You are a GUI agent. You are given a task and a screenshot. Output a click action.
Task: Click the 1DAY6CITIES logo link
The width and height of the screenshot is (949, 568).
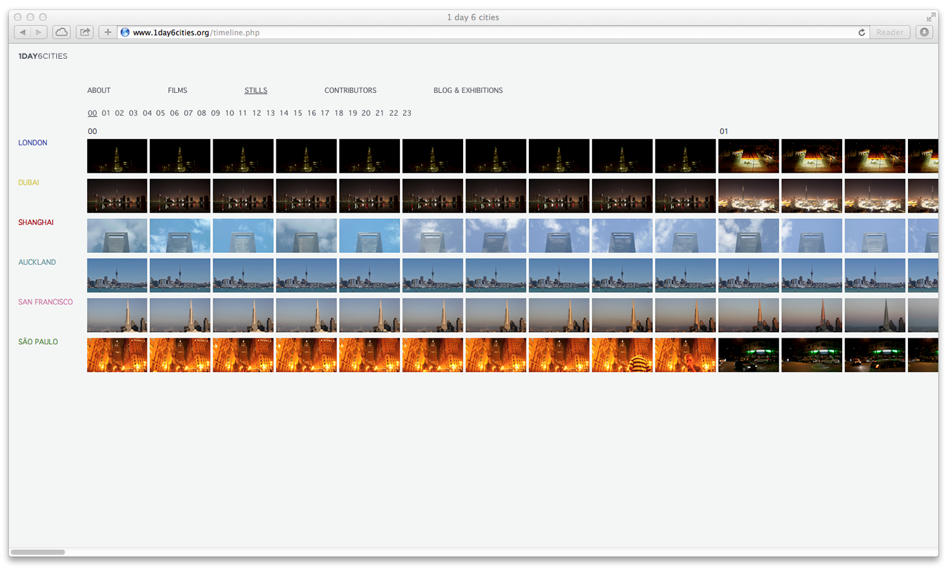(43, 56)
